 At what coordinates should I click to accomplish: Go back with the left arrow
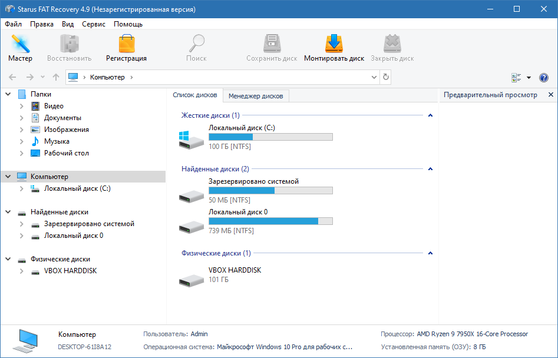click(12, 77)
